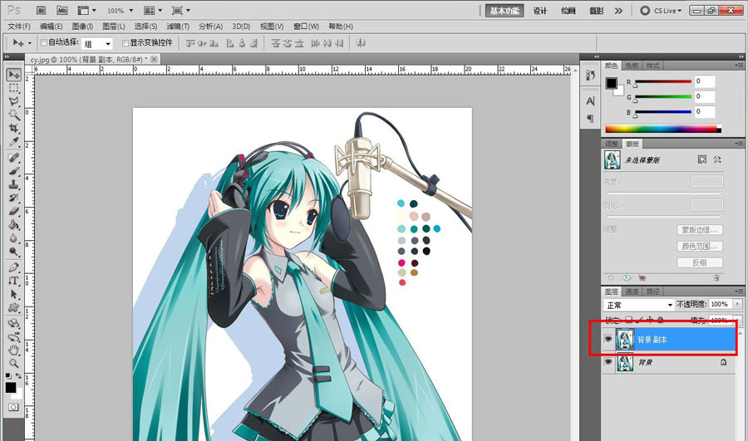Enable the 自动选择 checkbox

[44, 43]
